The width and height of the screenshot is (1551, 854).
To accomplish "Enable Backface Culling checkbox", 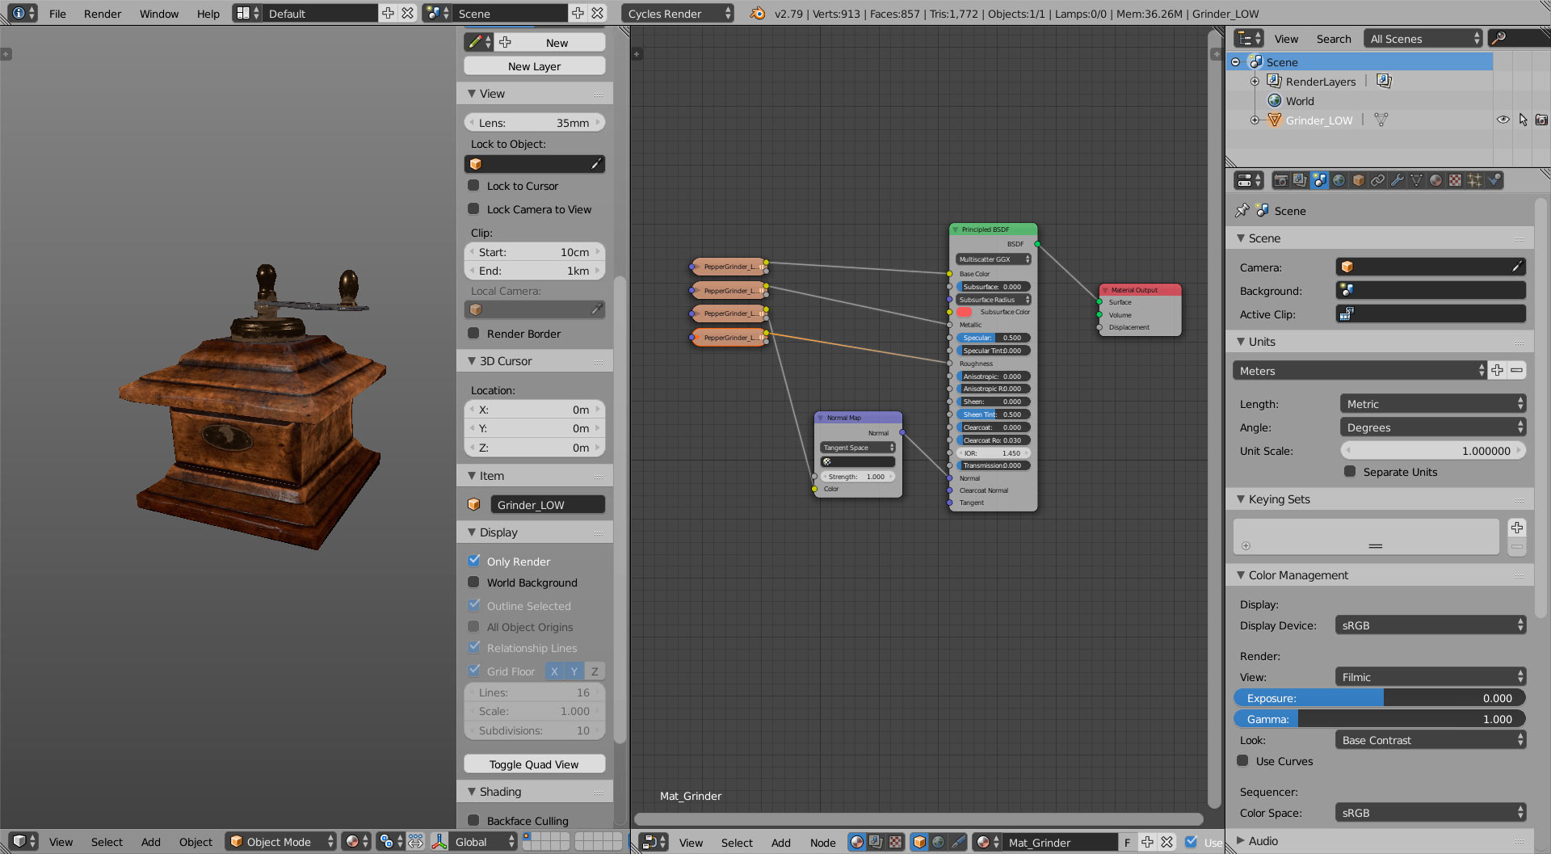I will point(474,820).
